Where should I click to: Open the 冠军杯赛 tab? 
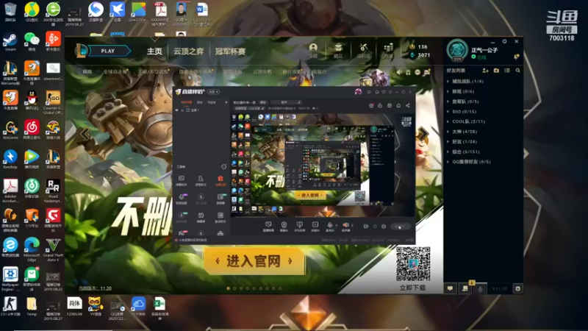pyautogui.click(x=230, y=51)
